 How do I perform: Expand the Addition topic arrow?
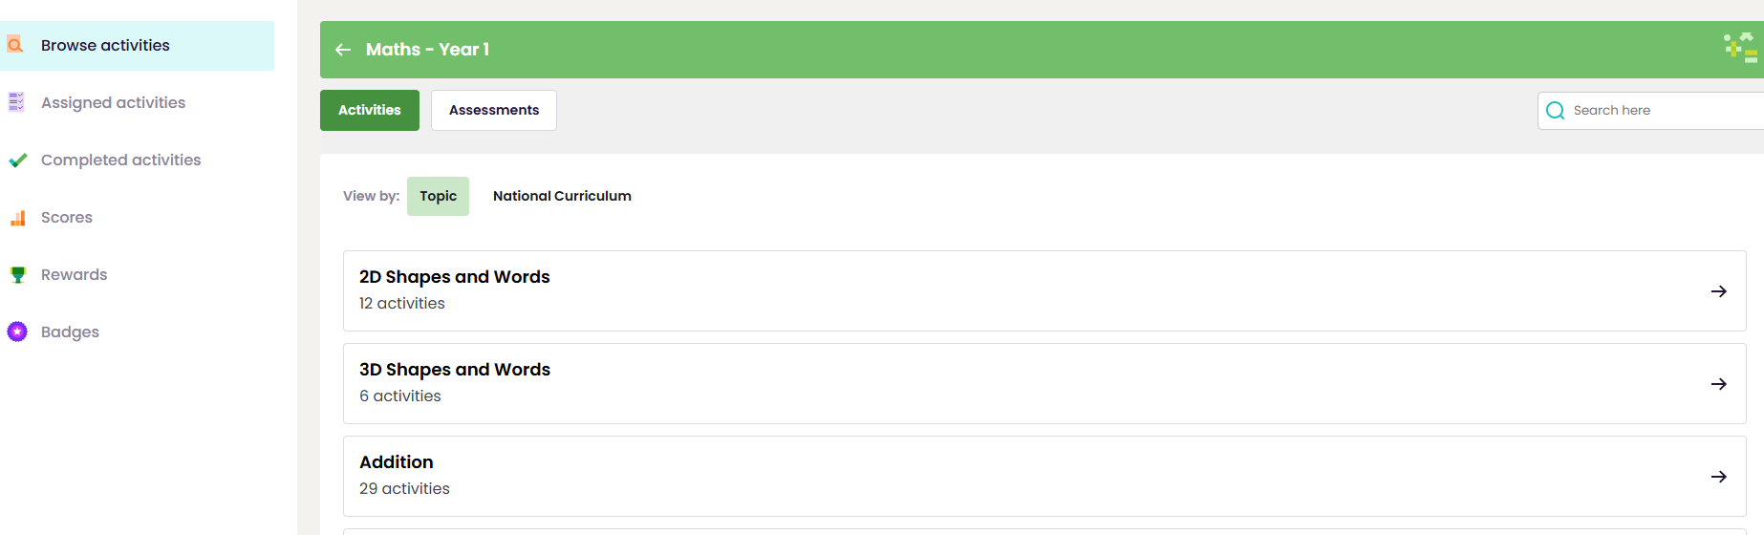(1718, 477)
